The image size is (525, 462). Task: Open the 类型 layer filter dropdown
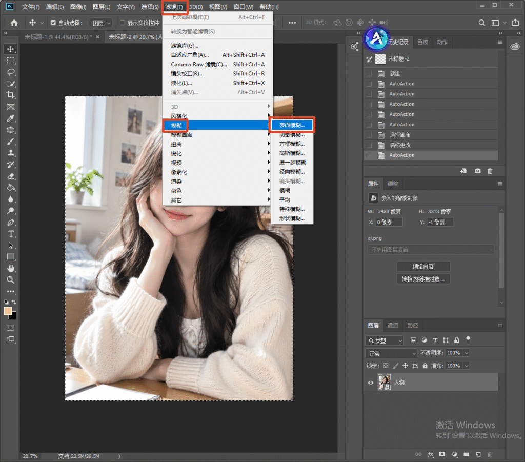pos(385,340)
